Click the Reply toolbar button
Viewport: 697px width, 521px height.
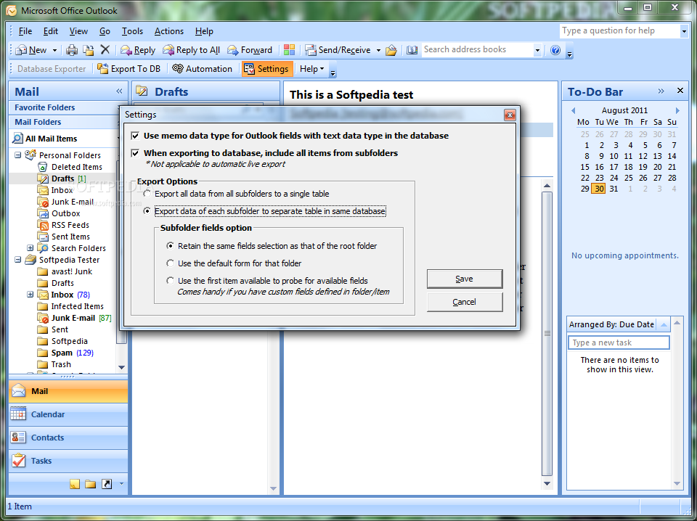pos(138,50)
